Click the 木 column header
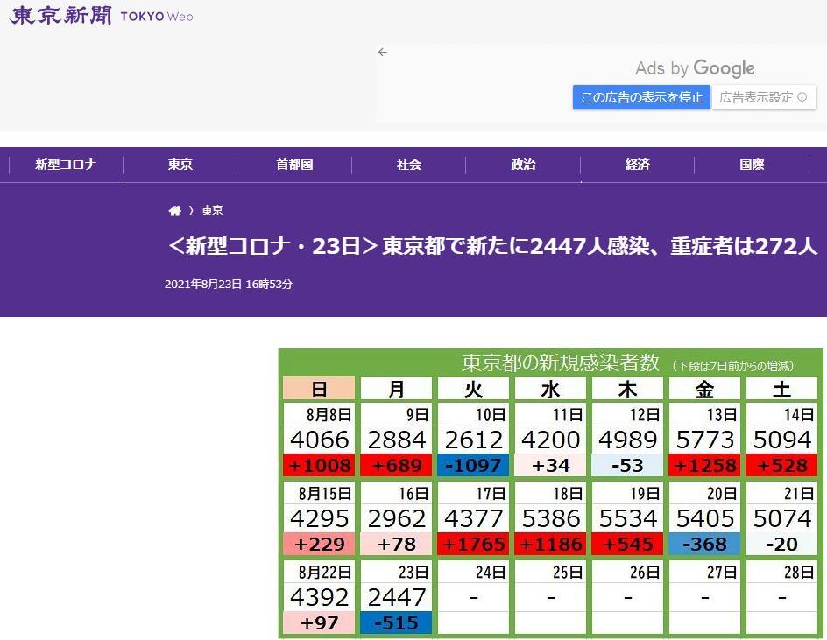The width and height of the screenshot is (827, 640). pyautogui.click(x=627, y=389)
